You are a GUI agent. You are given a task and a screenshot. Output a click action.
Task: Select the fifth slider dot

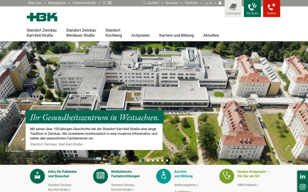point(162,160)
